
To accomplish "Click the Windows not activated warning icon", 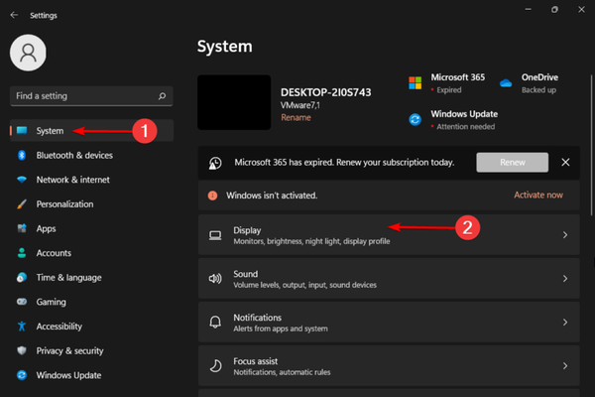I will tap(212, 196).
